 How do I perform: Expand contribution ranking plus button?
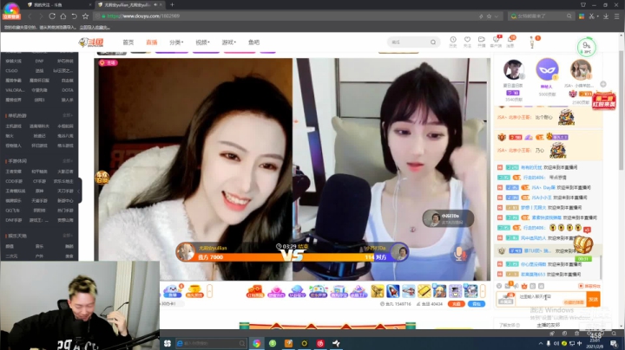tap(603, 84)
